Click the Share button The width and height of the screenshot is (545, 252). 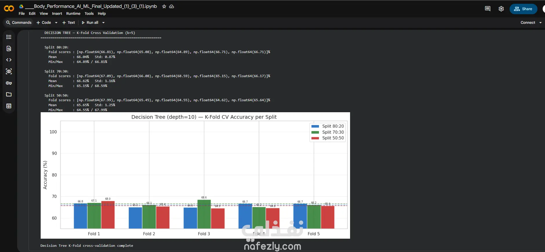coord(523,9)
